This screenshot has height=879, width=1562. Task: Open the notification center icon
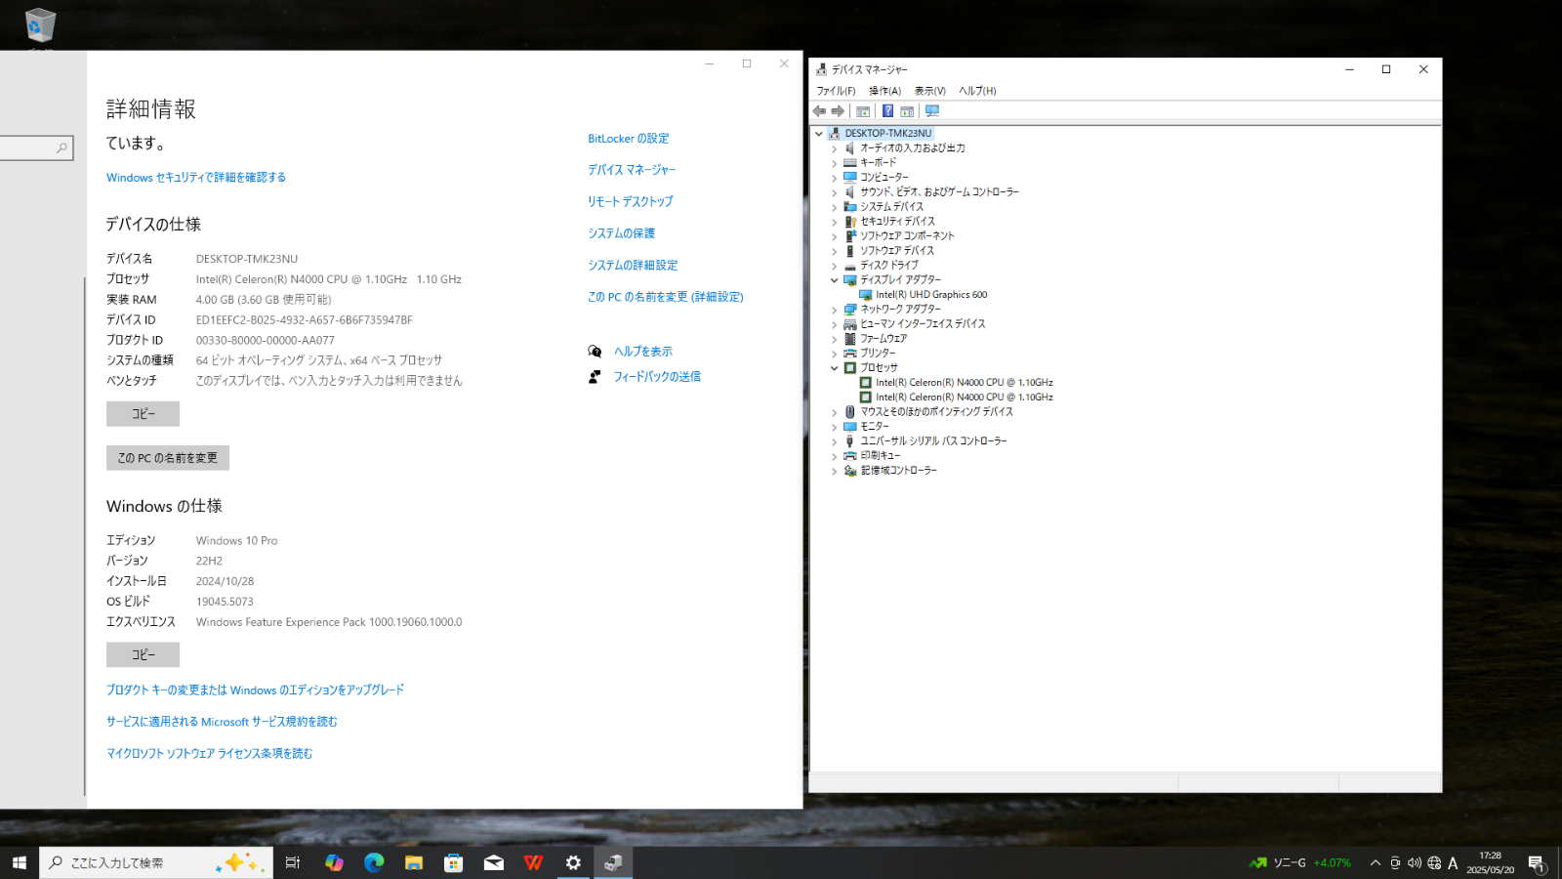(1536, 862)
